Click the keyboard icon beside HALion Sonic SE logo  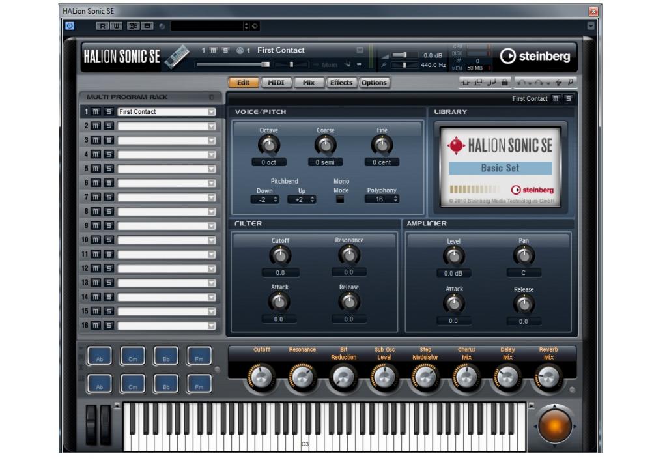coord(176,56)
